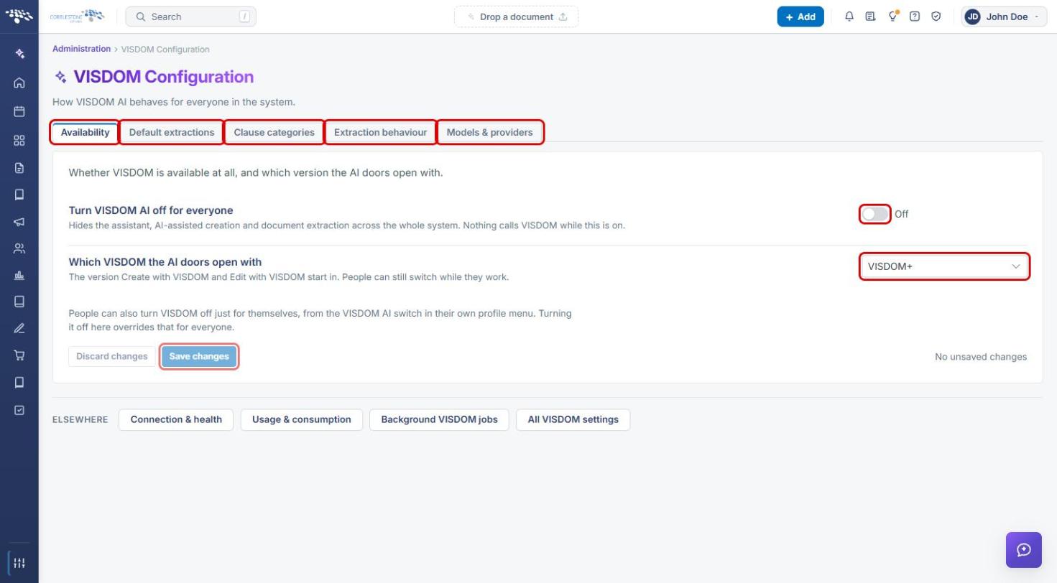Open All VISDOM settings
Viewport: 1057px width, 583px height.
click(x=573, y=419)
